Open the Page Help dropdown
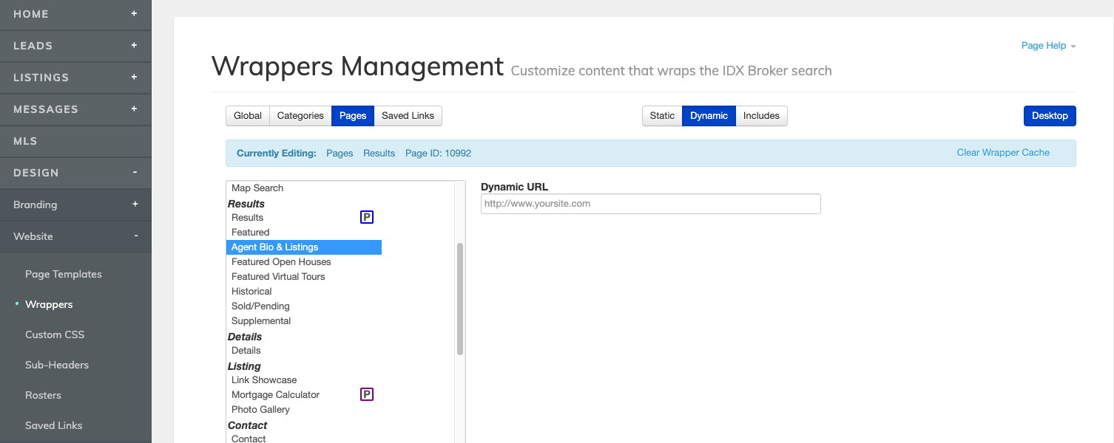 [x=1047, y=46]
